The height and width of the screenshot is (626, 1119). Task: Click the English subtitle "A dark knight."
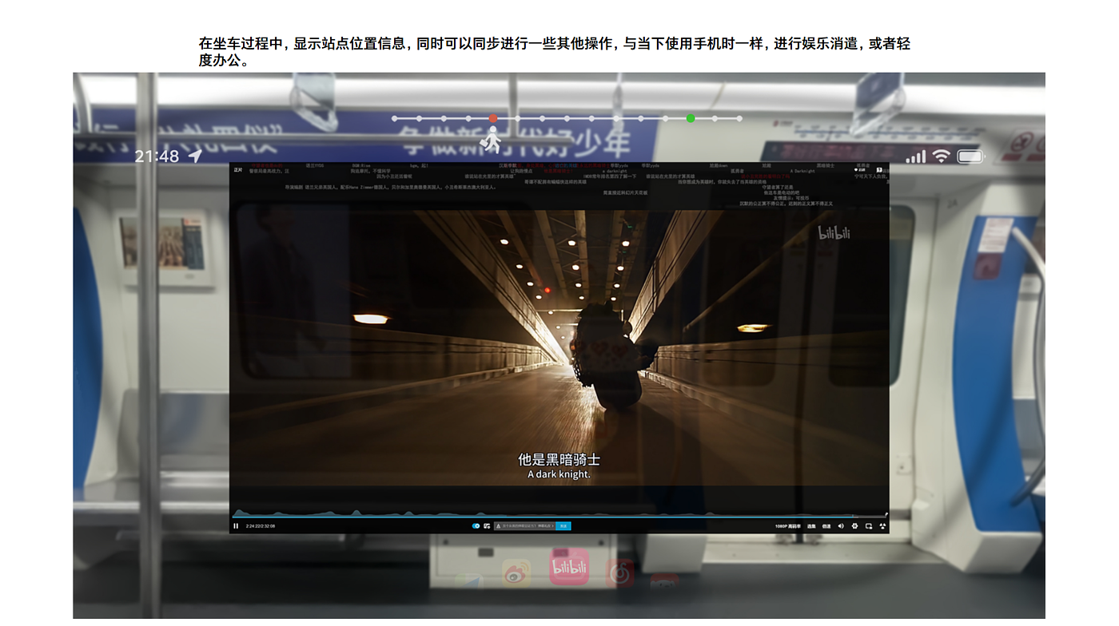coord(559,474)
